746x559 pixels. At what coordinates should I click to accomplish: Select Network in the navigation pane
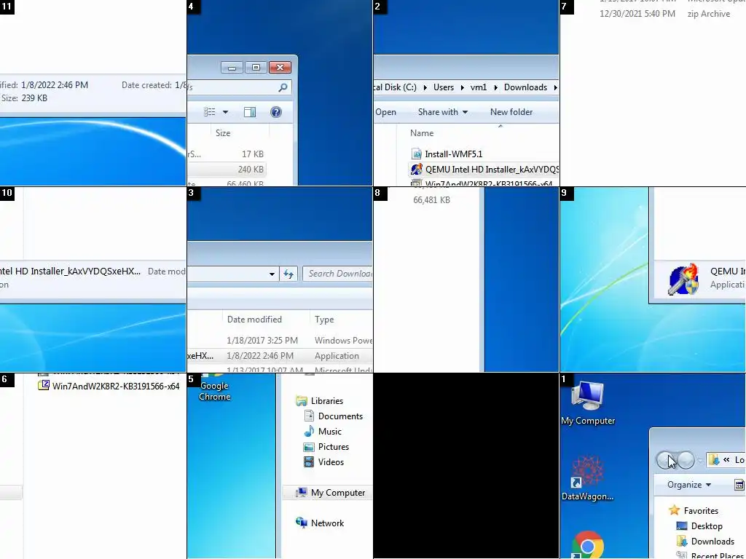click(x=319, y=523)
